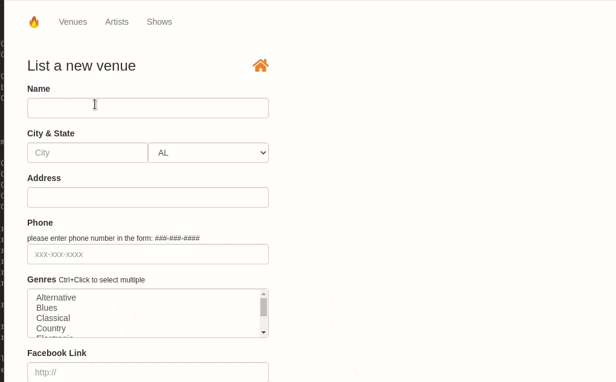Viewport: 616px width, 382px height.
Task: Click the Name field label
Action: [x=39, y=89]
